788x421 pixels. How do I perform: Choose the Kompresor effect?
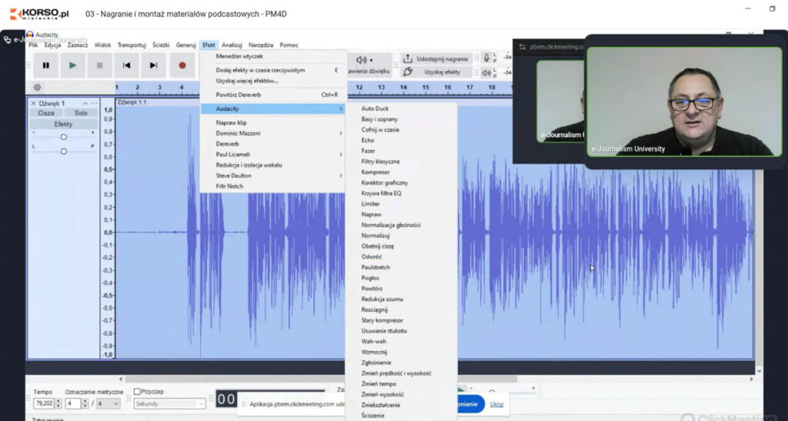click(x=376, y=172)
